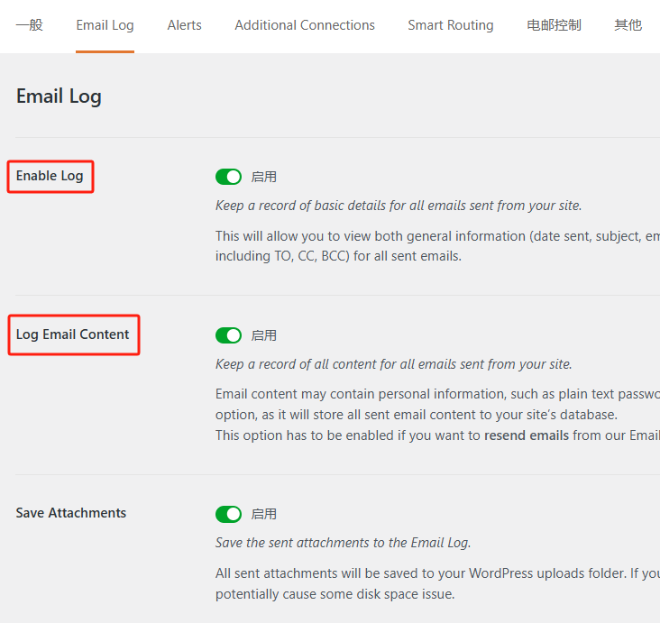Switch to the Alerts tab
The width and height of the screenshot is (660, 623).
pos(184,25)
